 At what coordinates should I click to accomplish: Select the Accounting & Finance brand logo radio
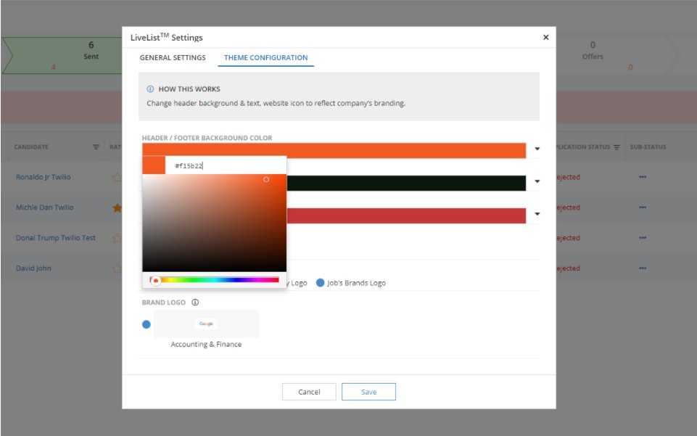(x=147, y=324)
